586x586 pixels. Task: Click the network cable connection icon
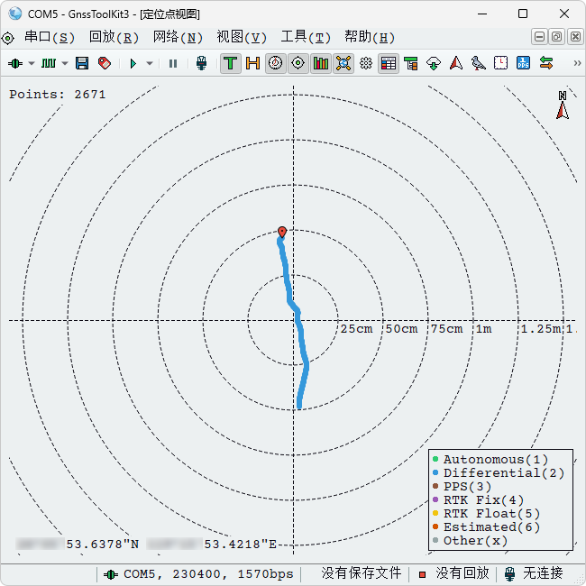[x=201, y=63]
